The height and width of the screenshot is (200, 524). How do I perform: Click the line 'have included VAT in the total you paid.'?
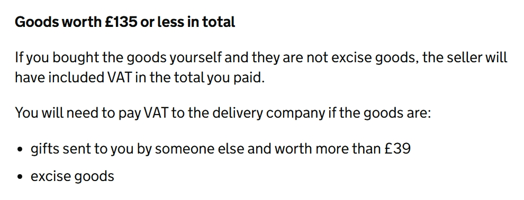pos(140,78)
